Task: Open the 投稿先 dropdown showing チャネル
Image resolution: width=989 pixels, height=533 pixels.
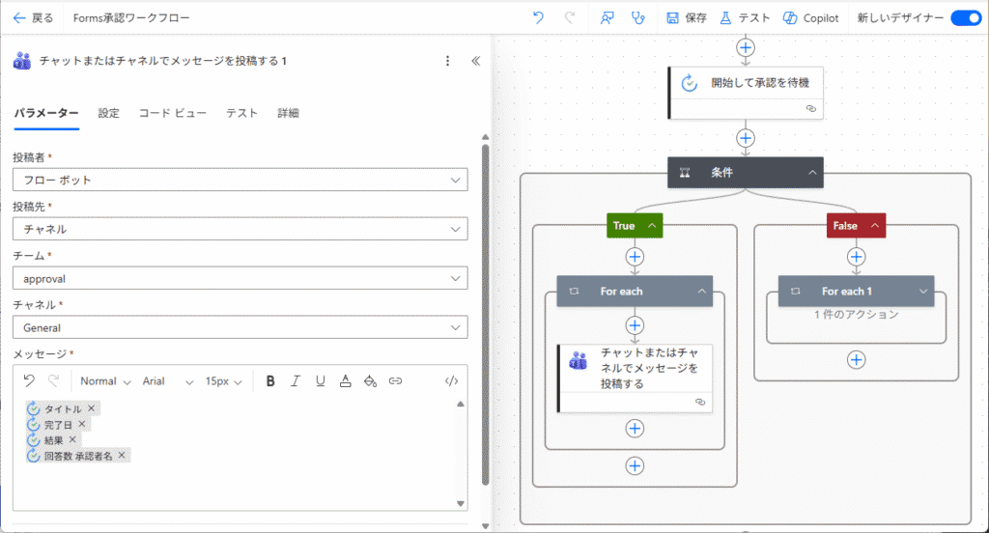Action: click(240, 229)
